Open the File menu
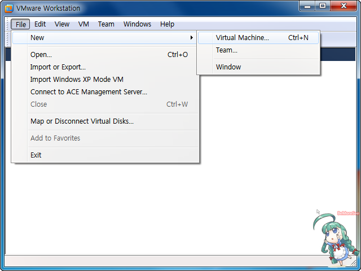Image resolution: width=361 pixels, height=271 pixels. pyautogui.click(x=20, y=24)
